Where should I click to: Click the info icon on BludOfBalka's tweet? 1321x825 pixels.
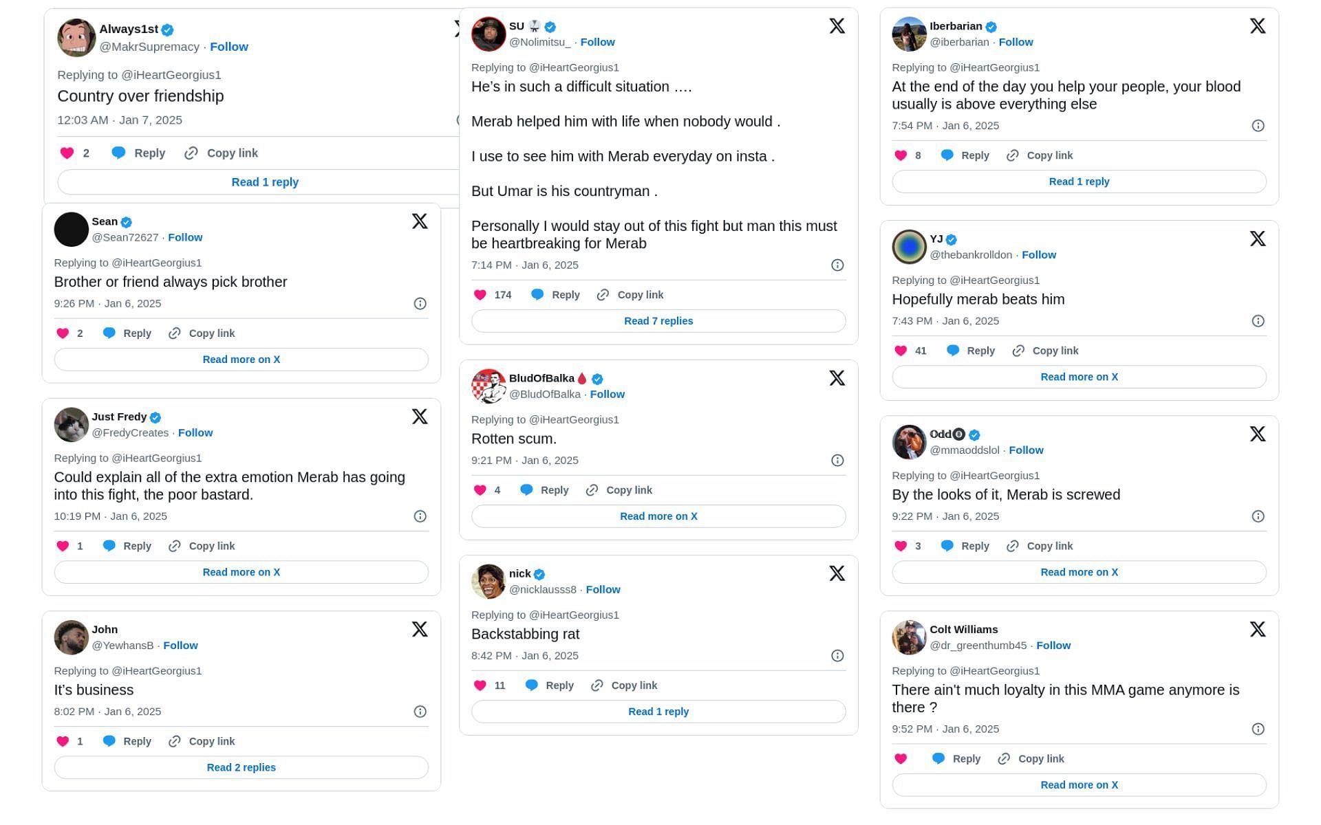point(837,461)
